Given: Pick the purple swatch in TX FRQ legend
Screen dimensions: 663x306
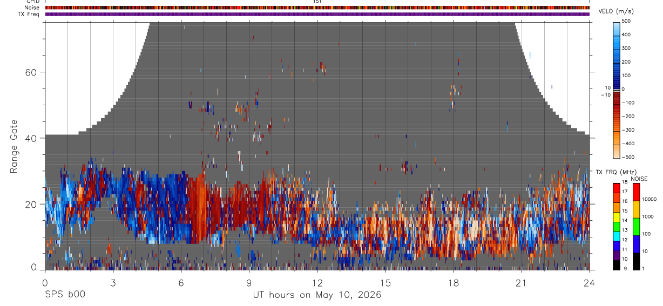Looking at the screenshot, I should pyautogui.click(x=617, y=255).
